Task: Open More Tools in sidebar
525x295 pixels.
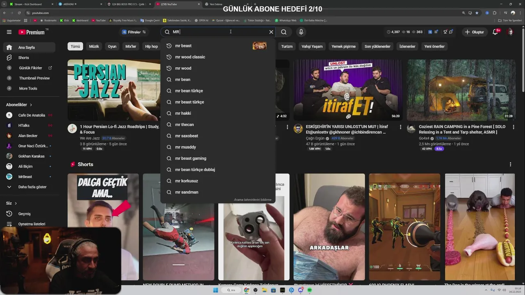Action: 28,88
